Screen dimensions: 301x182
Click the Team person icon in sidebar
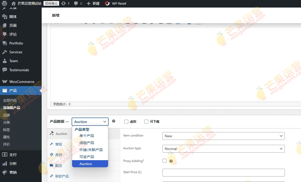point(5,61)
